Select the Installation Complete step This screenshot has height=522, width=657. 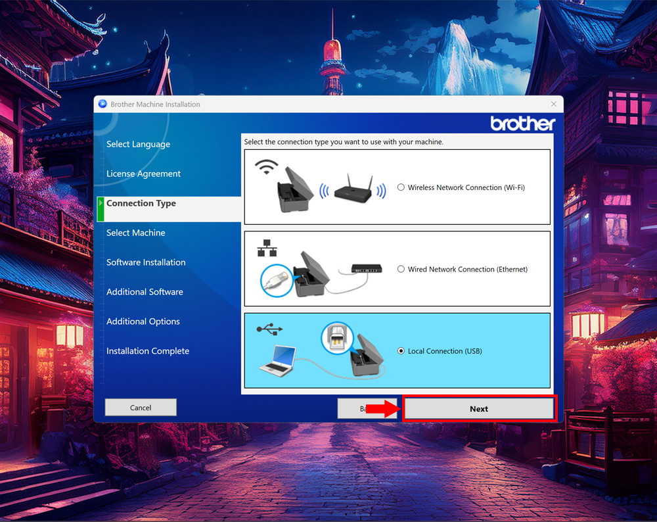(147, 351)
